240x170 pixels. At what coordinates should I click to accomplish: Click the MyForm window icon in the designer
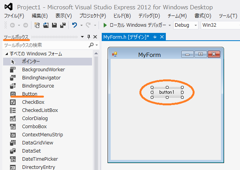[115, 54]
